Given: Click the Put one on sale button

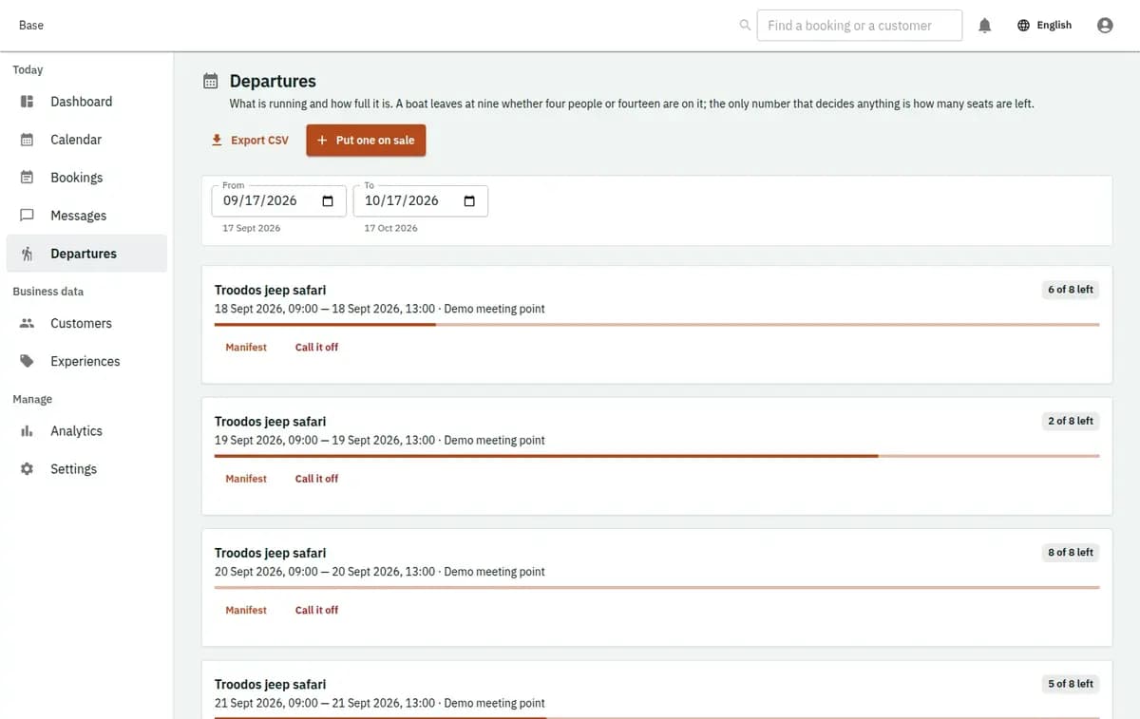Looking at the screenshot, I should (366, 141).
